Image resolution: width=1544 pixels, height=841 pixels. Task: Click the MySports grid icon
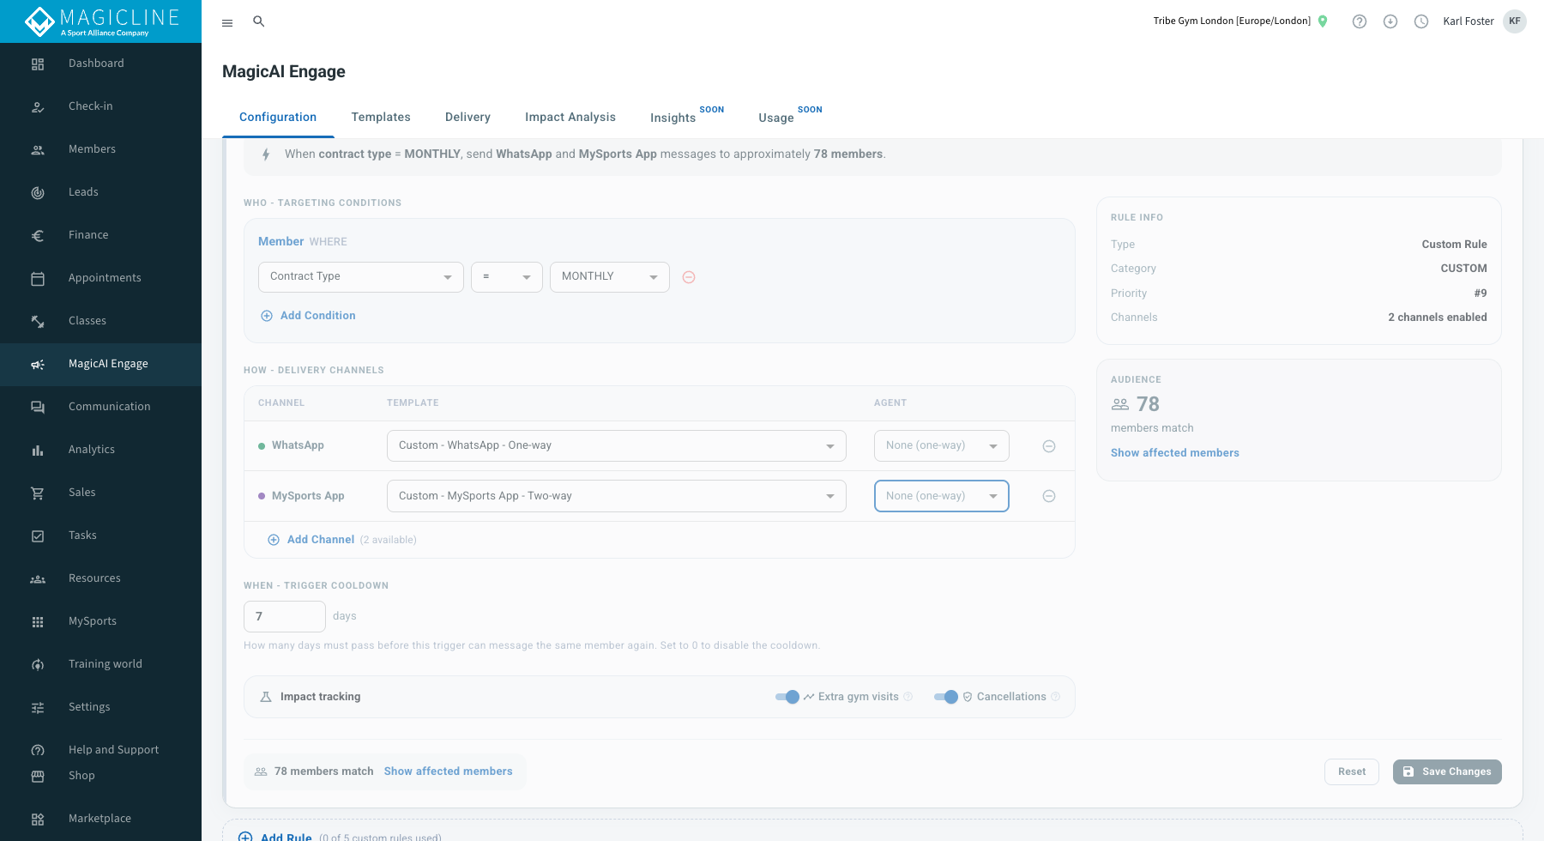[x=38, y=621]
